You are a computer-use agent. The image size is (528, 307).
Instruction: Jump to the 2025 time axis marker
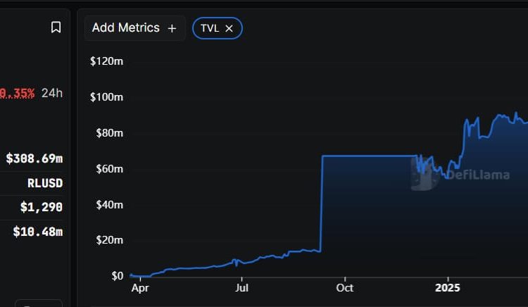click(447, 288)
